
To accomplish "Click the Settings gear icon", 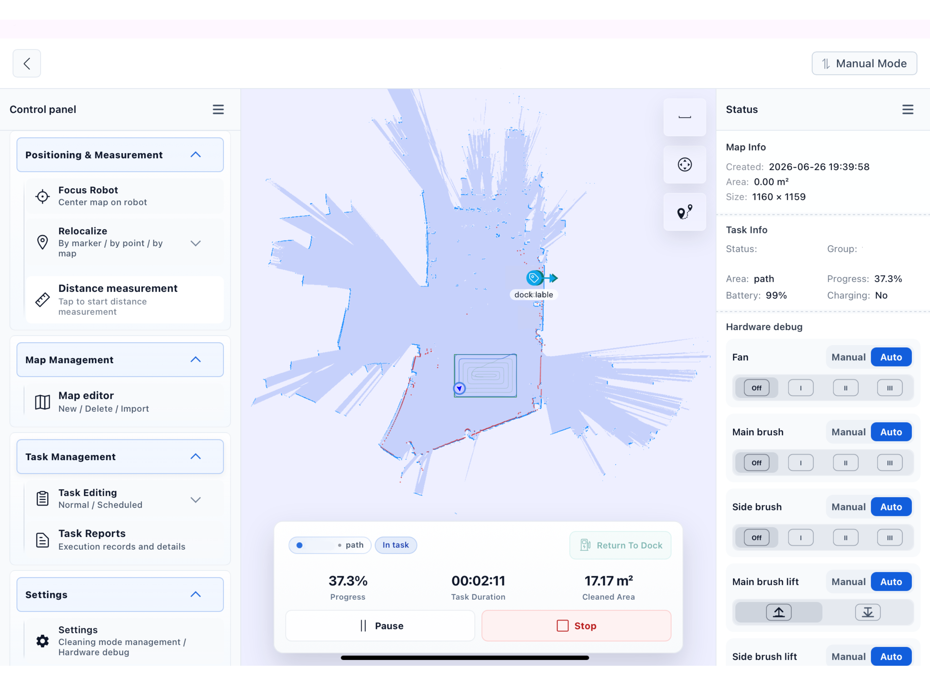I will 43,641.
